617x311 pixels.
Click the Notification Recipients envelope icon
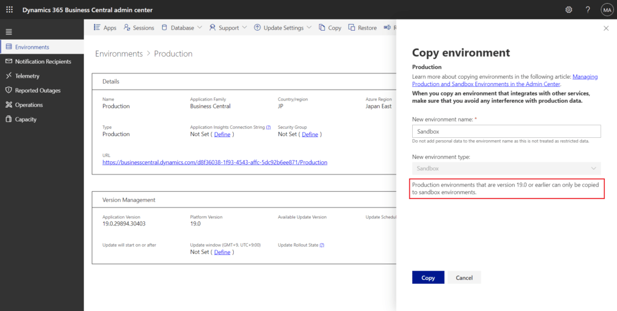coord(8,61)
